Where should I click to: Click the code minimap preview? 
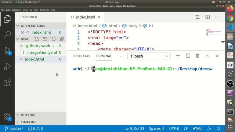tap(213, 32)
